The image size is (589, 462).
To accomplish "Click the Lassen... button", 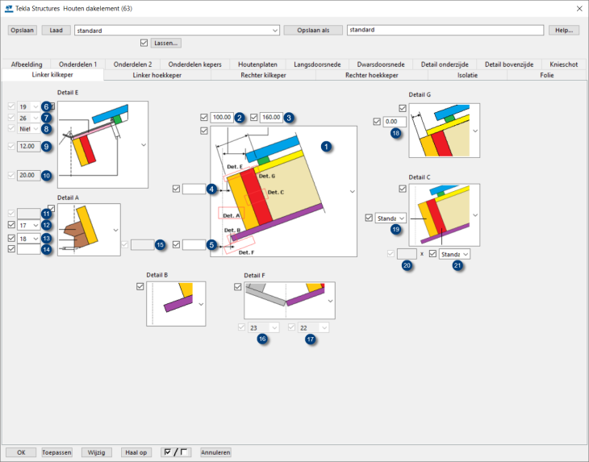I will 166,44.
